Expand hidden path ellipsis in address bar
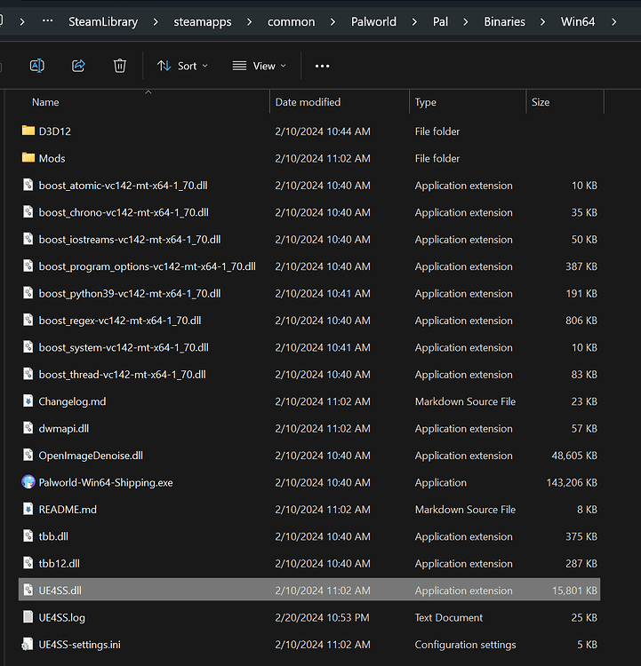Image resolution: width=641 pixels, height=666 pixels. pyautogui.click(x=47, y=21)
